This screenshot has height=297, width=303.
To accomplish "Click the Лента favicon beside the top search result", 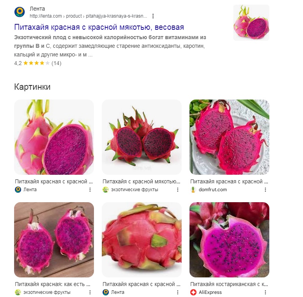I will tap(20, 12).
